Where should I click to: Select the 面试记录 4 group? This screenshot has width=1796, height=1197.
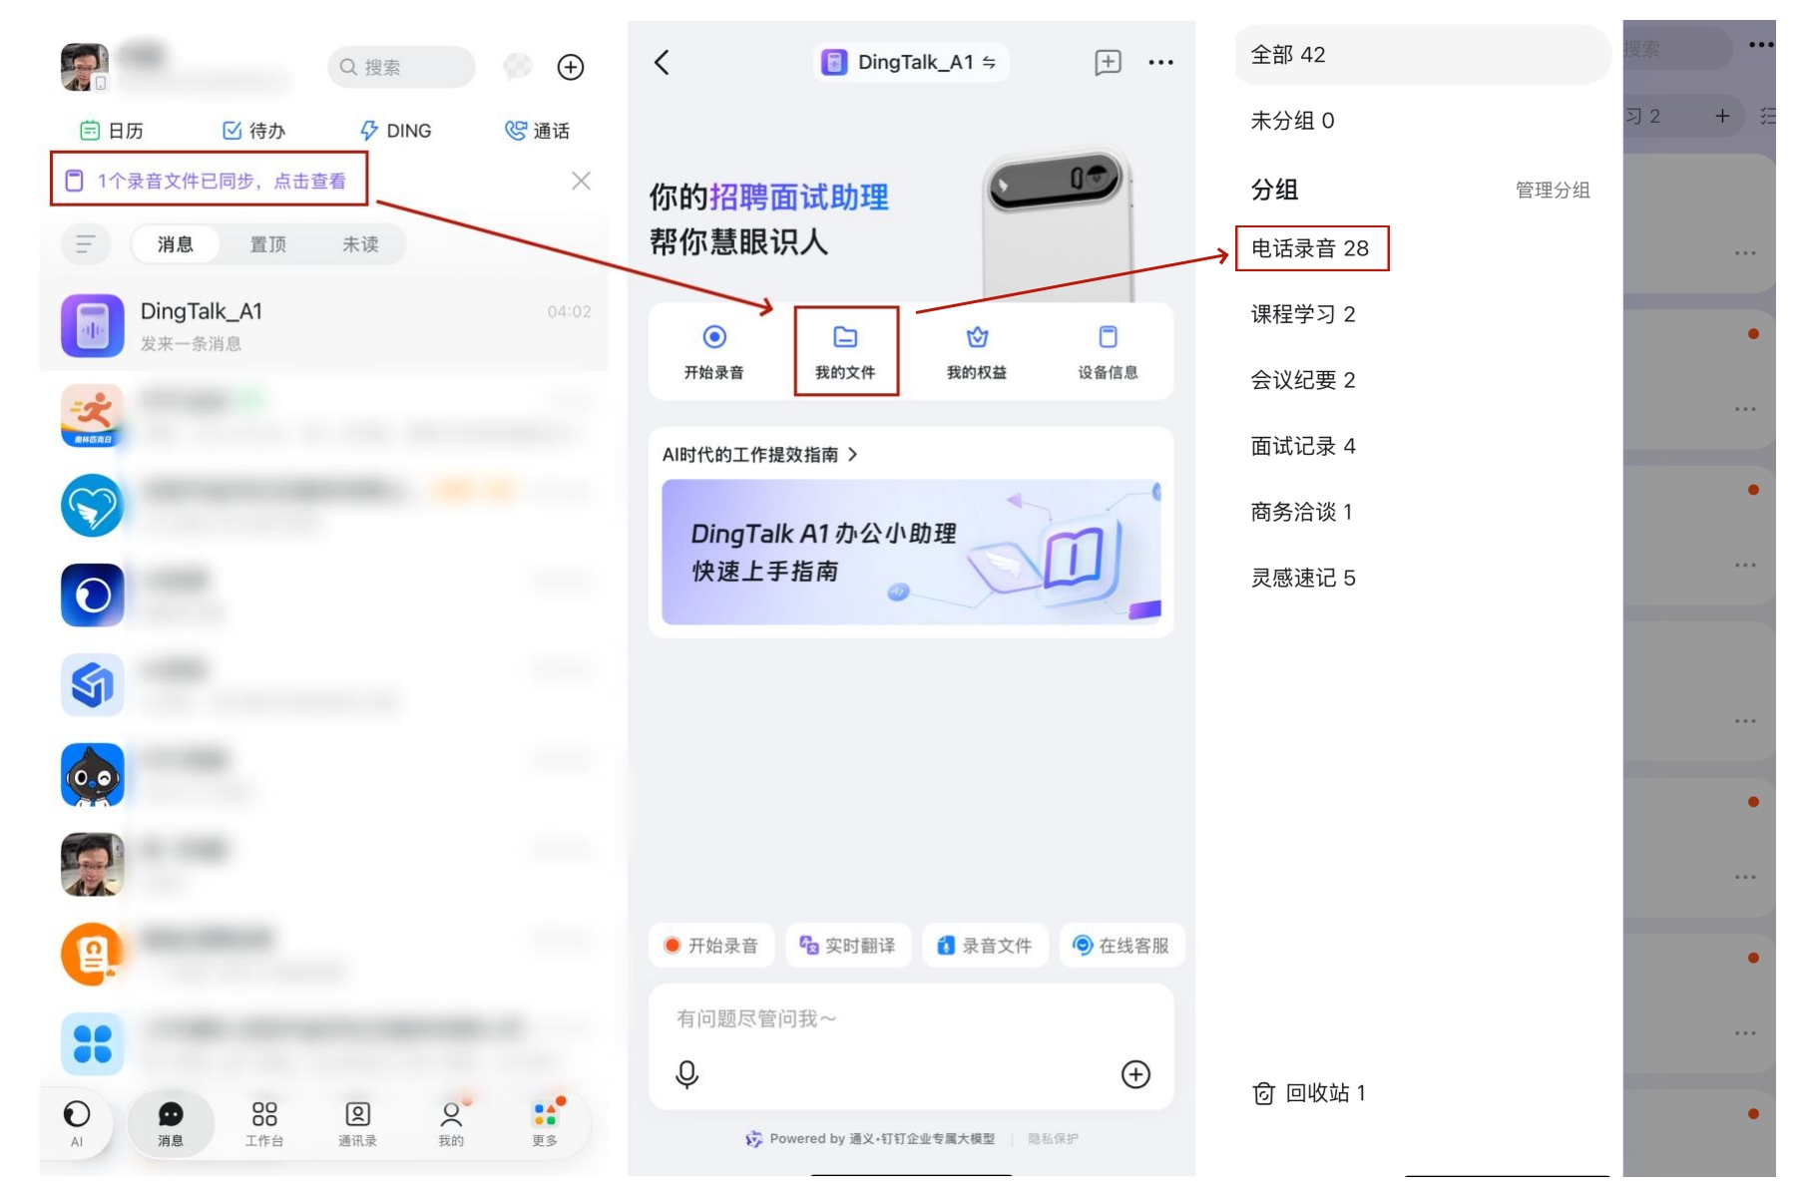1303,446
